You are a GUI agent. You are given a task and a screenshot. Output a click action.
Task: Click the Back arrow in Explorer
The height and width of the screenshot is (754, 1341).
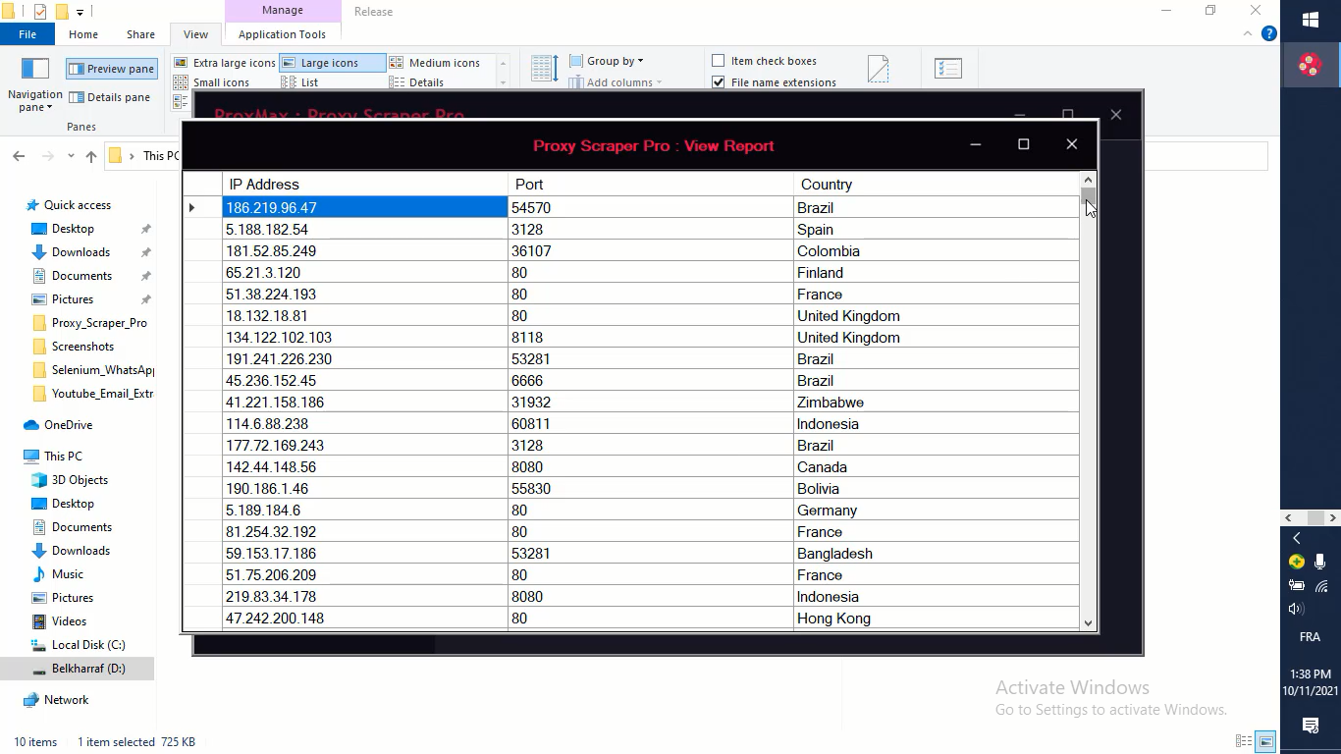pyautogui.click(x=19, y=156)
